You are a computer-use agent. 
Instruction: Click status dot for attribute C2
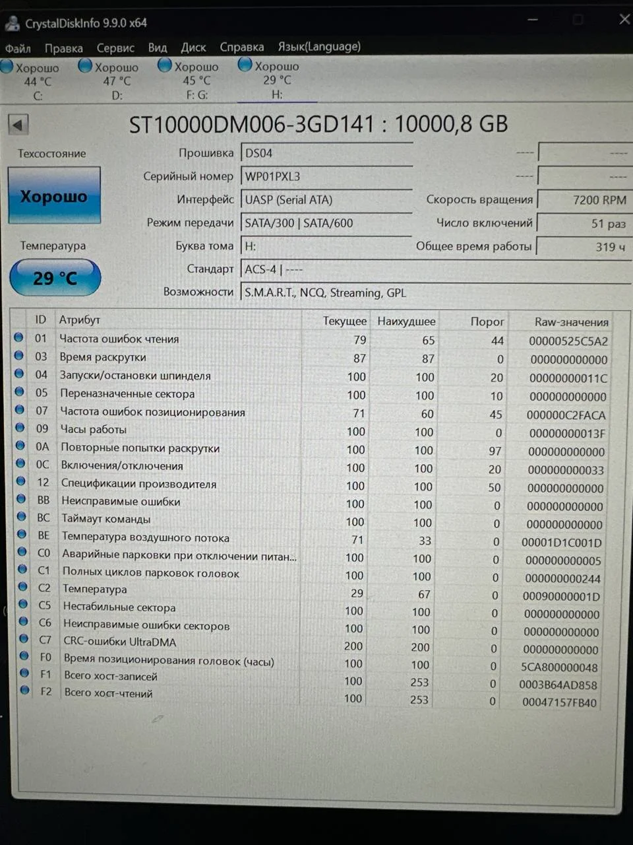[x=23, y=587]
